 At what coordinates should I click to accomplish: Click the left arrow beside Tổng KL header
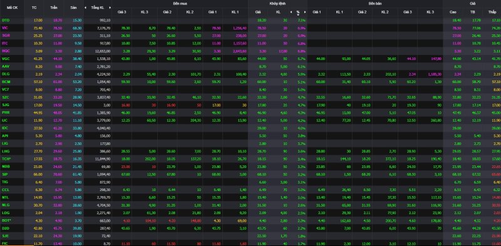click(x=85, y=7)
